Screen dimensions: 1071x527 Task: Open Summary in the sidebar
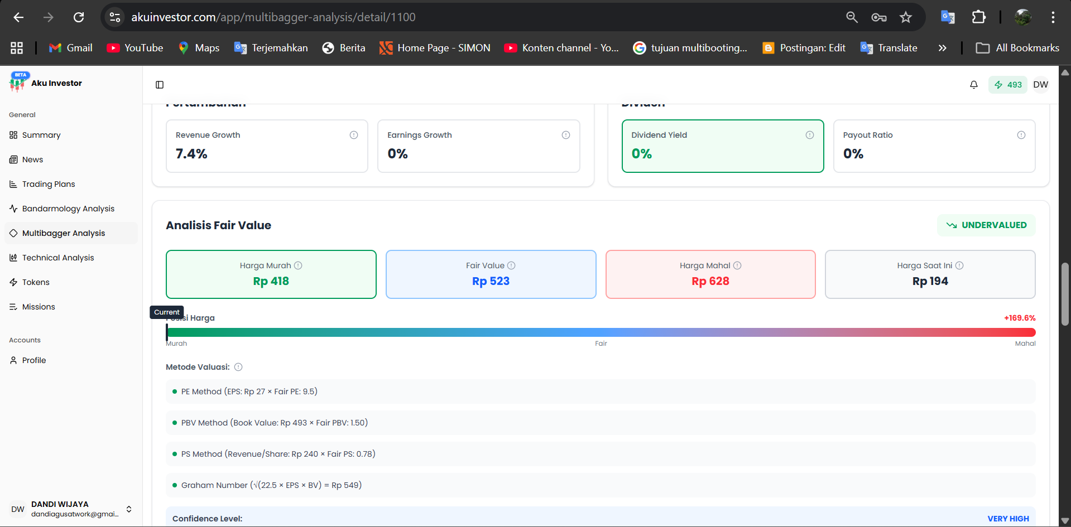click(x=41, y=135)
